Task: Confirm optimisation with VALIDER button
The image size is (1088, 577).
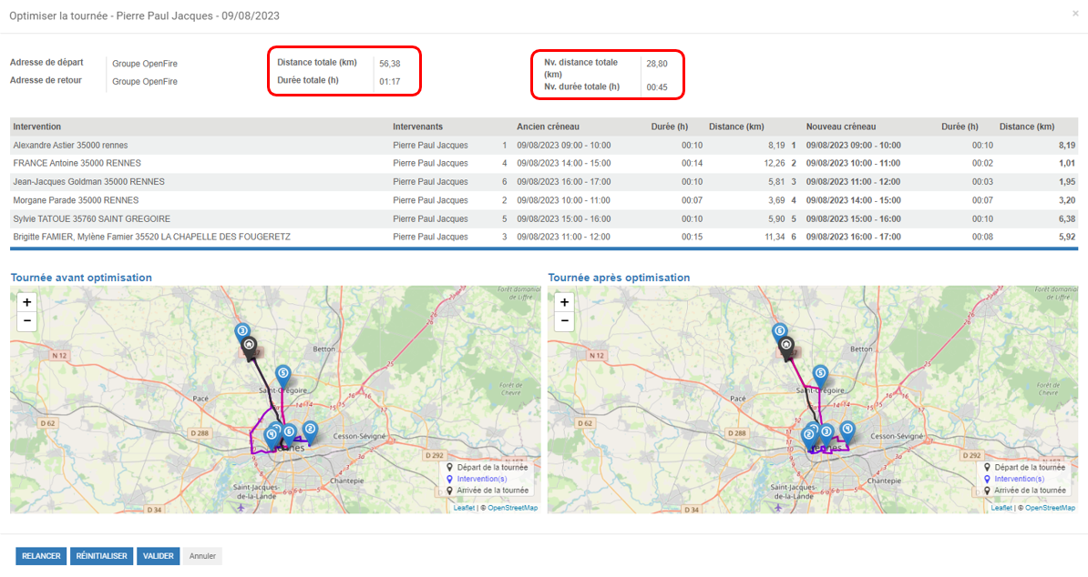Action: [159, 556]
